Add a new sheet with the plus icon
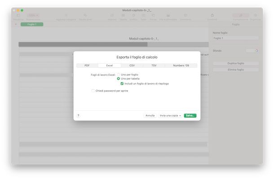This screenshot has height=179, width=274. 16,24
